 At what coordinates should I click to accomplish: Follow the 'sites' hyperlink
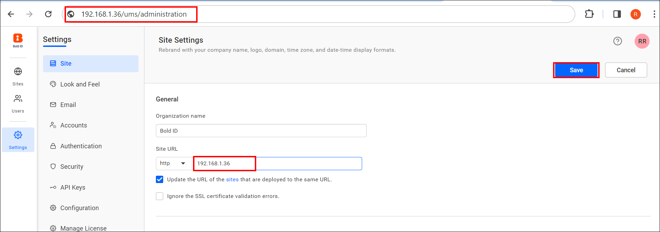[232, 180]
